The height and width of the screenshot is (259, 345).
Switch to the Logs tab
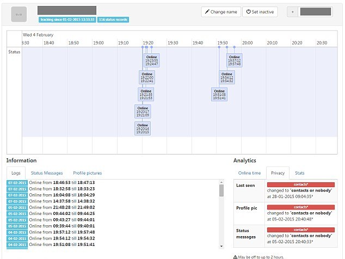click(x=16, y=173)
